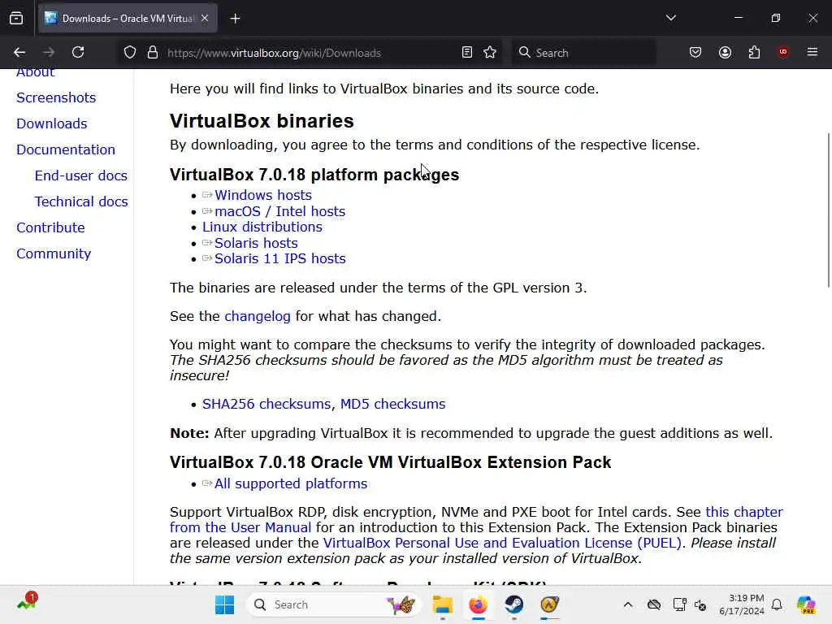Image resolution: width=832 pixels, height=624 pixels.
Task: Open the VirtualBox Personal Use and Evaluation License link
Action: [x=502, y=544]
